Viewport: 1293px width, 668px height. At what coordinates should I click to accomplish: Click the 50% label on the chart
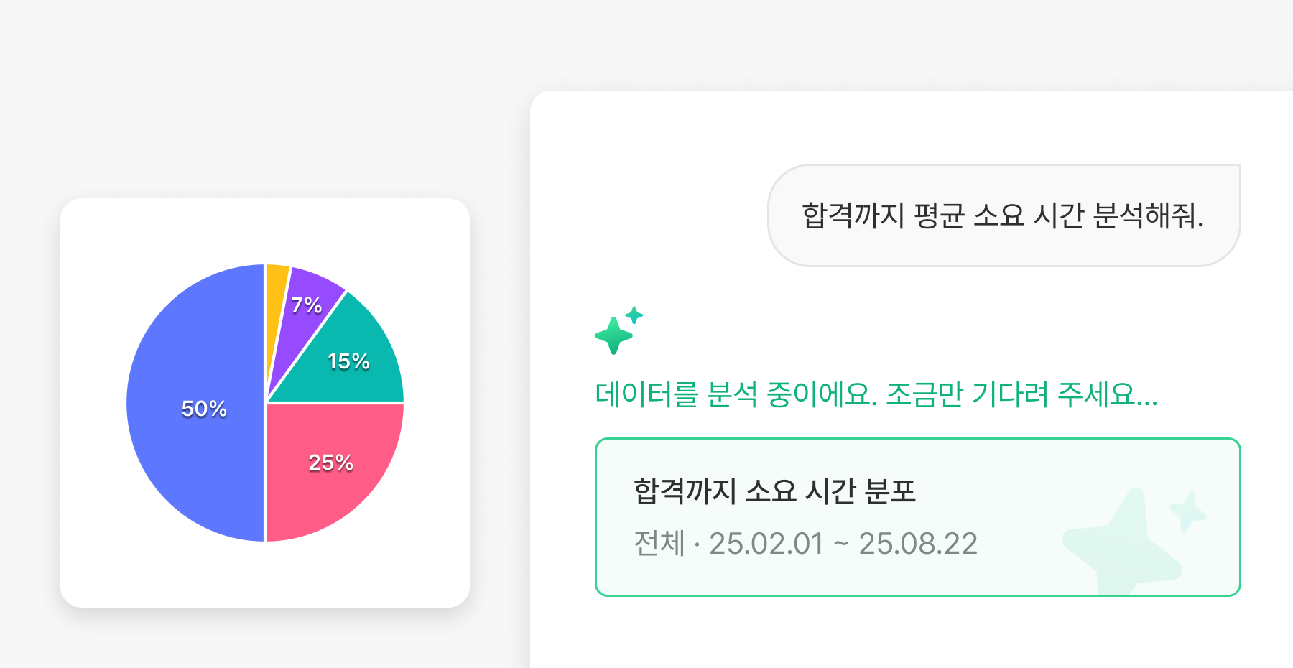204,409
